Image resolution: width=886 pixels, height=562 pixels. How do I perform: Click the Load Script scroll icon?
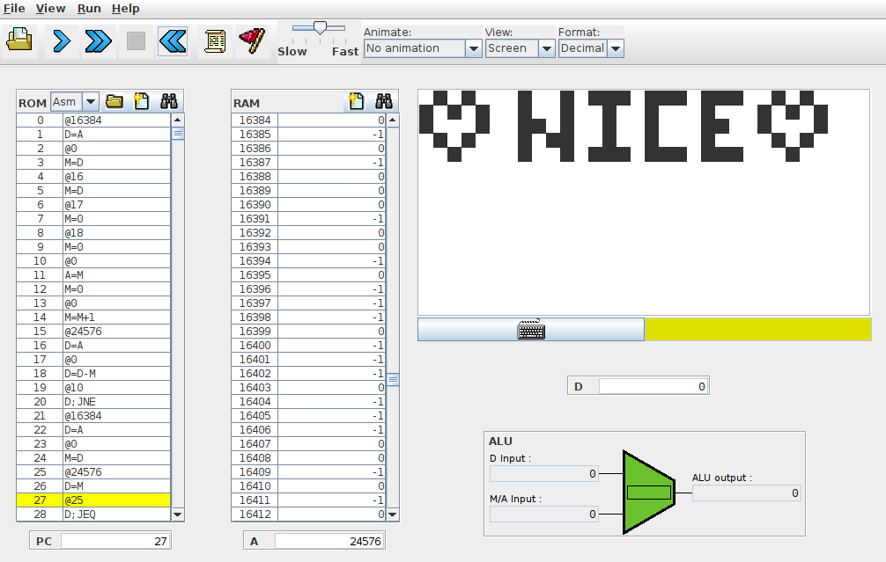tap(215, 40)
